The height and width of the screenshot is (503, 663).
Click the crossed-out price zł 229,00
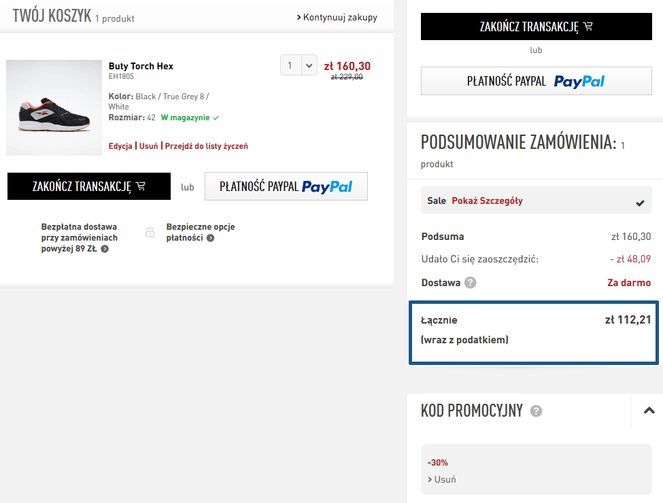pyautogui.click(x=347, y=77)
